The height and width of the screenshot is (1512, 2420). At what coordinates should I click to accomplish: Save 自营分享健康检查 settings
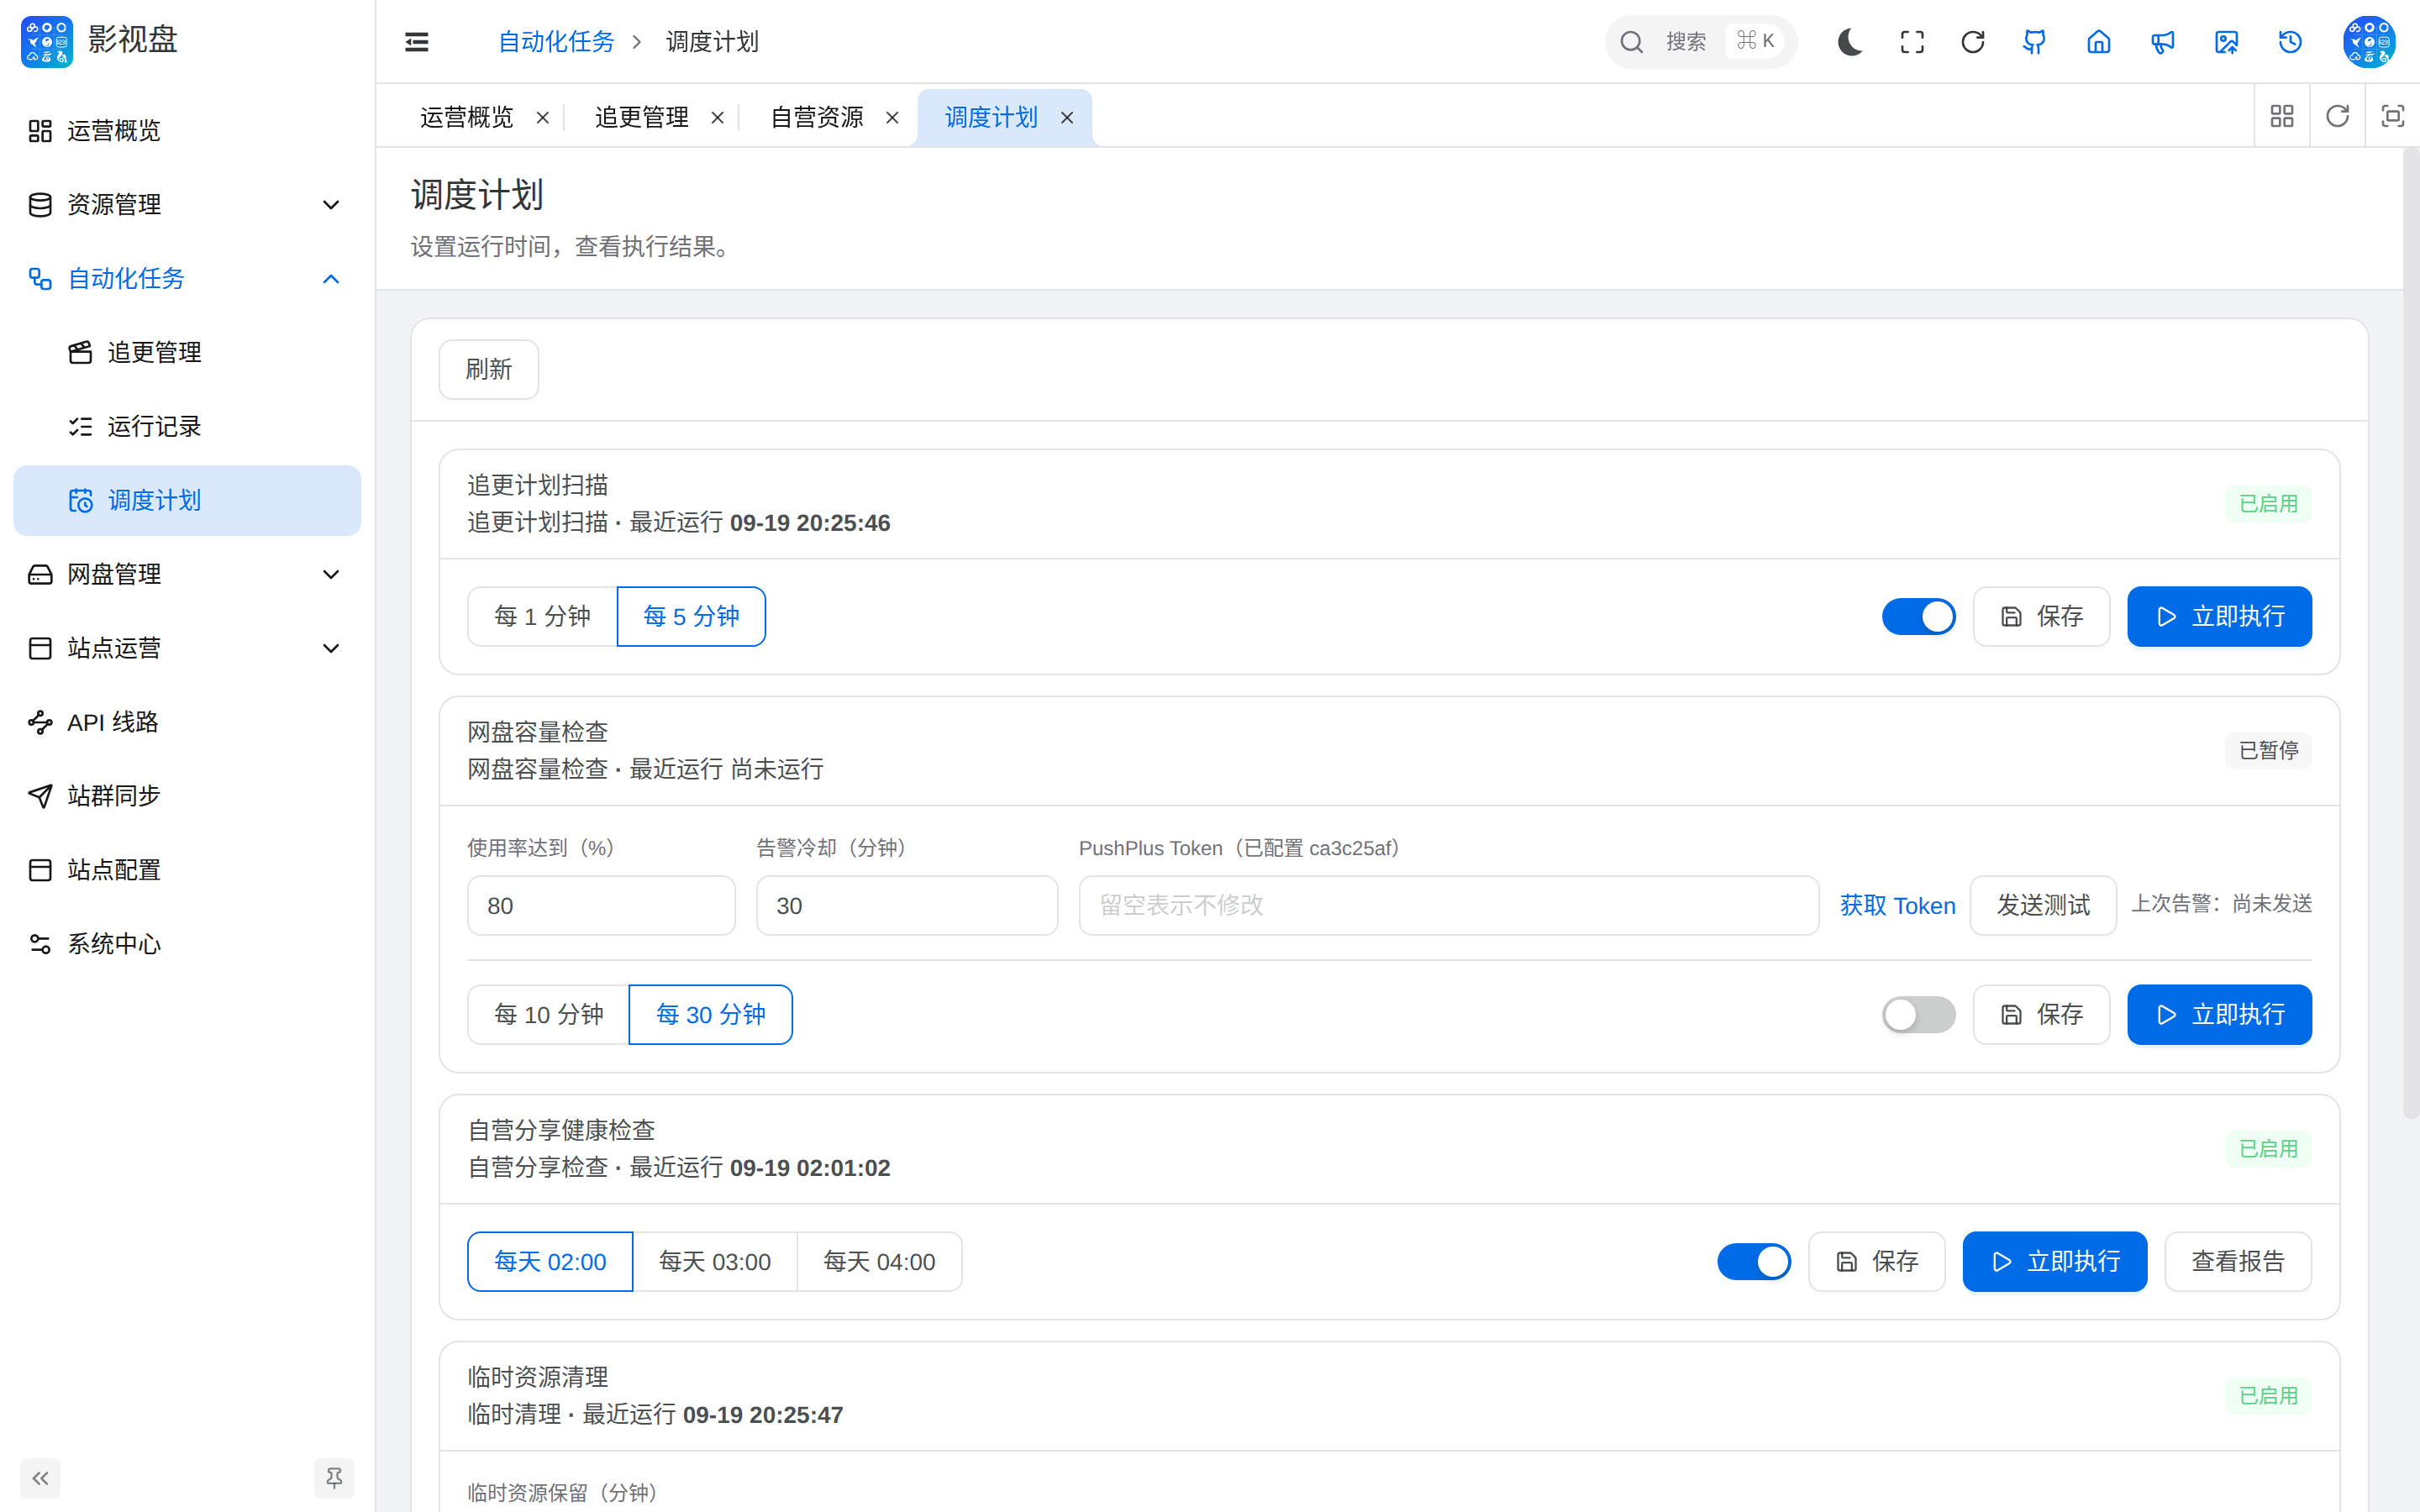click(1876, 1261)
